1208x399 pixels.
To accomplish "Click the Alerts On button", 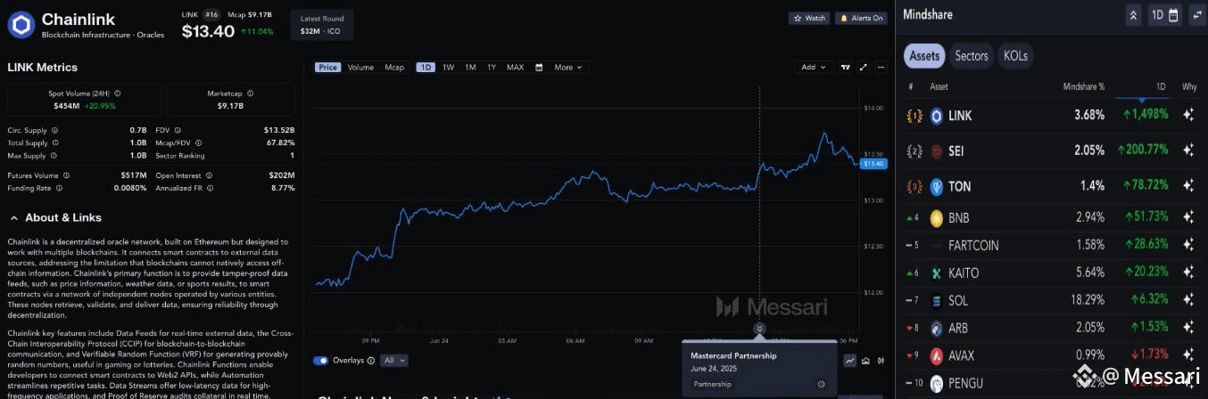I will pyautogui.click(x=861, y=18).
